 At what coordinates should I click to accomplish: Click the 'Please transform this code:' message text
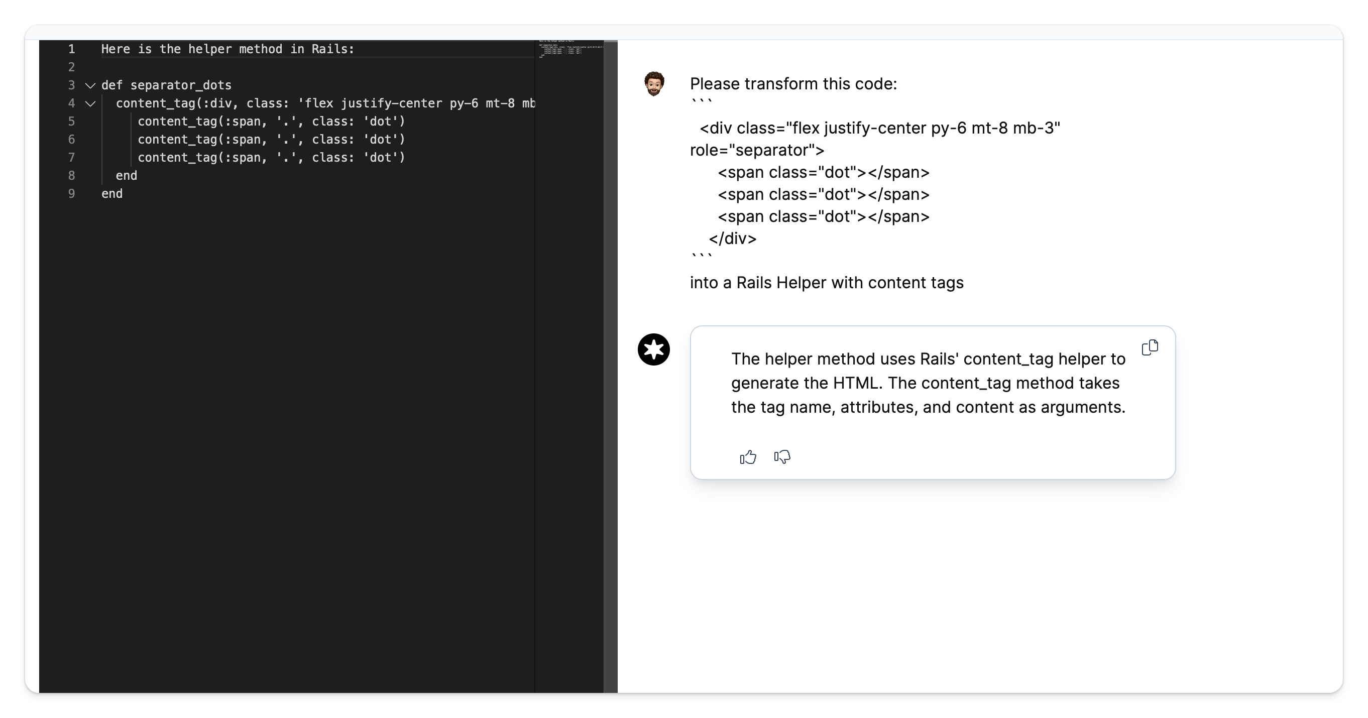(793, 84)
